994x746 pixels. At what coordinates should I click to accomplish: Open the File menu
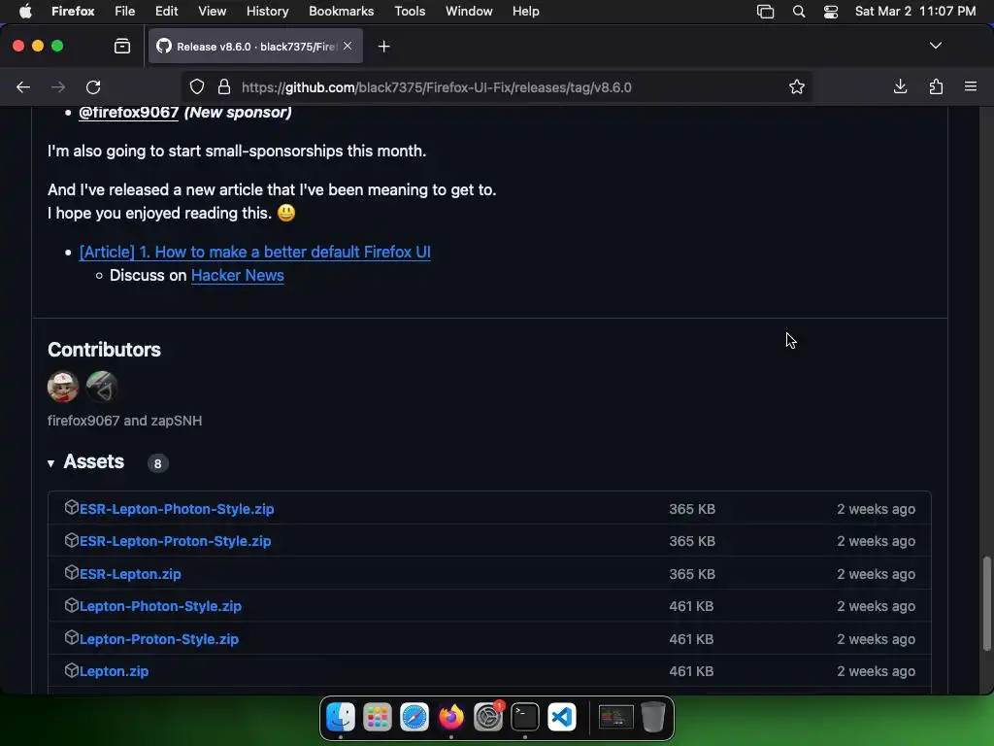point(125,12)
